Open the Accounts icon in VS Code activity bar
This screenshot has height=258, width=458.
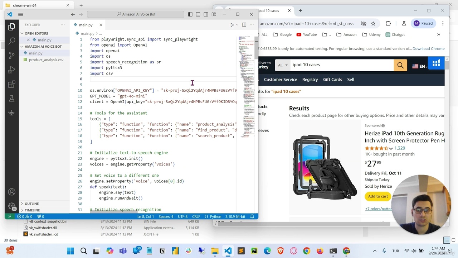coord(11,192)
